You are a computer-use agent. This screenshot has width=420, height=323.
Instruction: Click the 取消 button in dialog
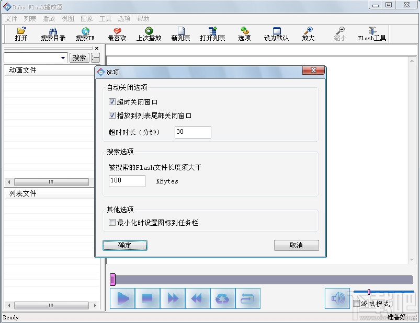pos(297,246)
